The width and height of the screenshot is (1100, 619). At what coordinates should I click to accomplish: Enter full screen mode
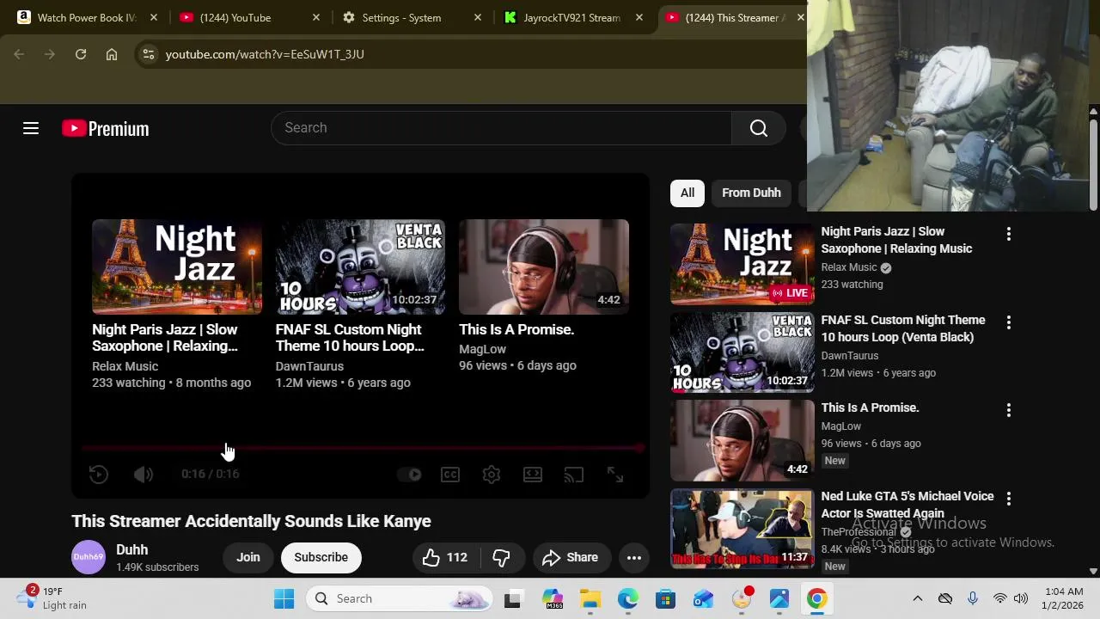tap(615, 475)
